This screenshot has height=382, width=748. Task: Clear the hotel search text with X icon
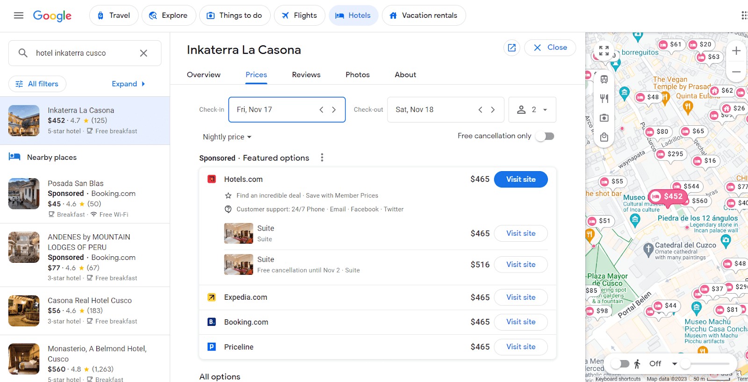tap(144, 53)
